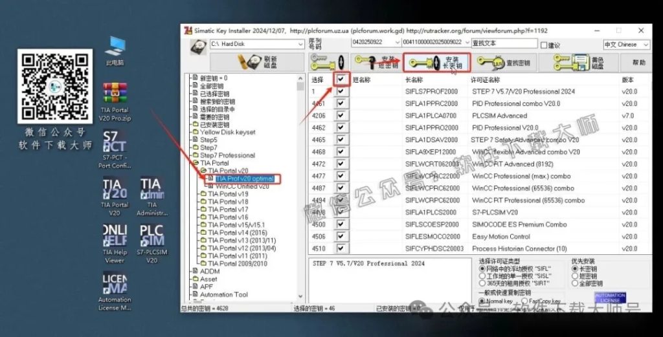Select the TIA Administrator desktop icon
Viewport: 663px width, 337px height.
(x=152, y=197)
